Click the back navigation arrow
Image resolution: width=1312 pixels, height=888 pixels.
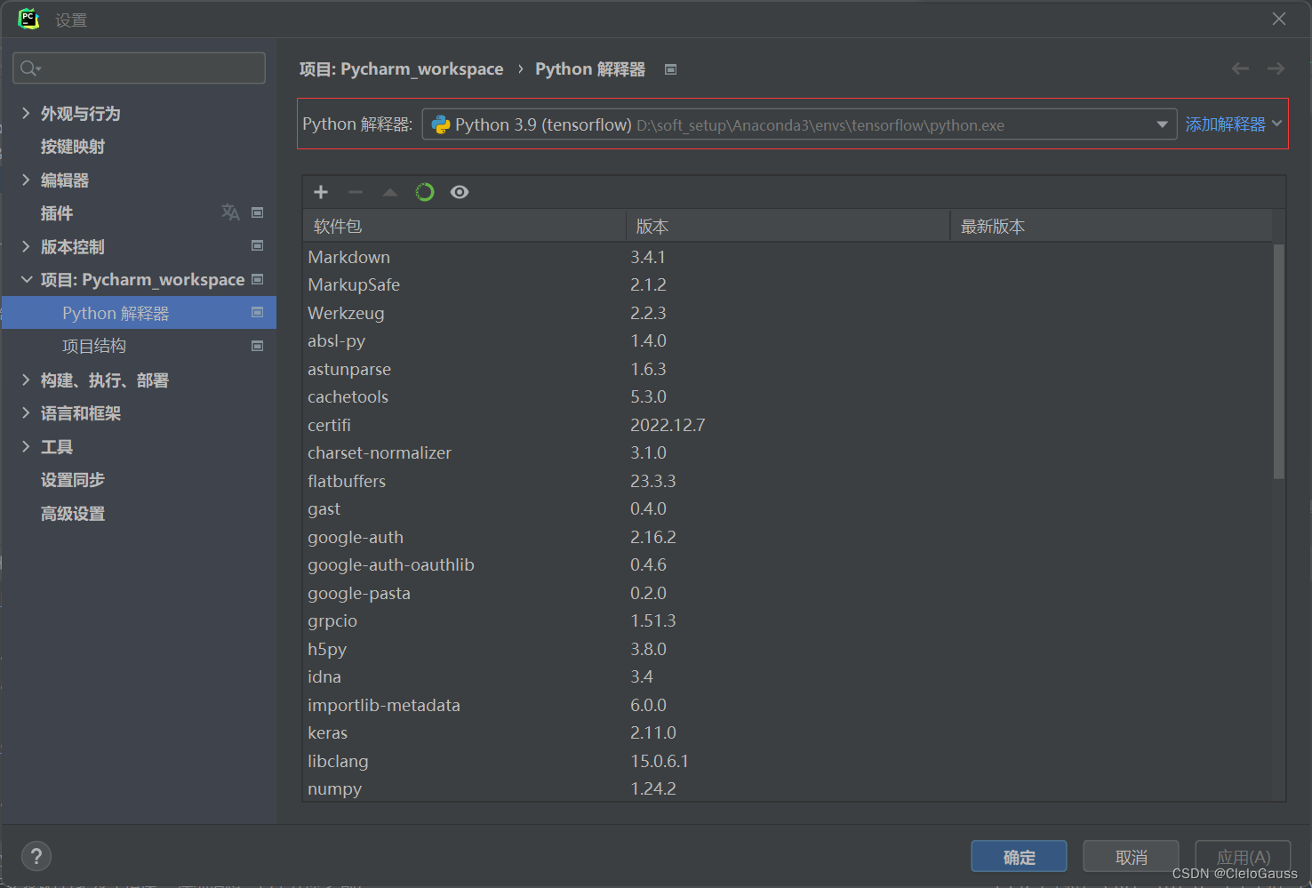click(1241, 68)
